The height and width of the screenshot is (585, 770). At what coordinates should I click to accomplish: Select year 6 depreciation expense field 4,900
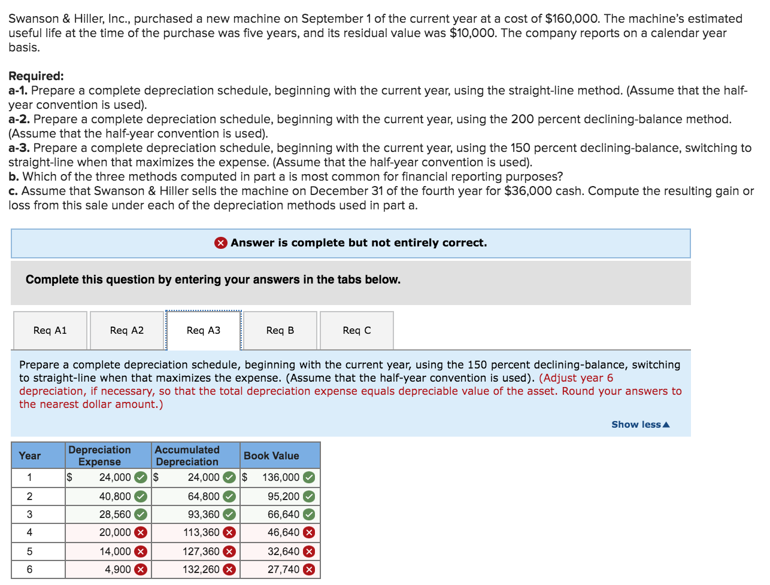pos(108,569)
